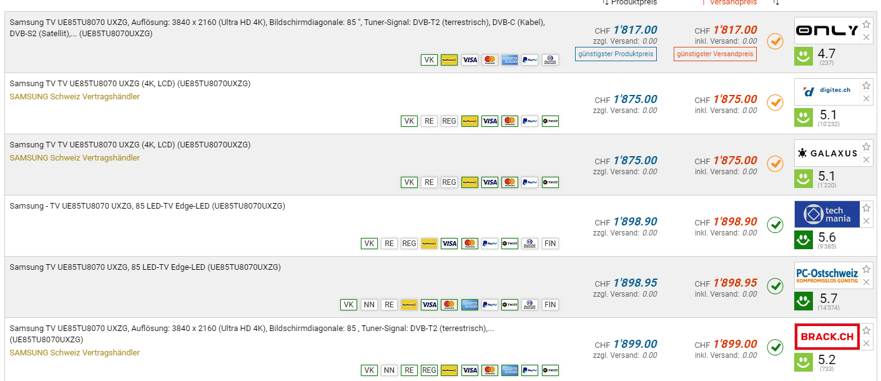Click TWINT payment icon in techmania row
The height and width of the screenshot is (381, 881).
(509, 244)
